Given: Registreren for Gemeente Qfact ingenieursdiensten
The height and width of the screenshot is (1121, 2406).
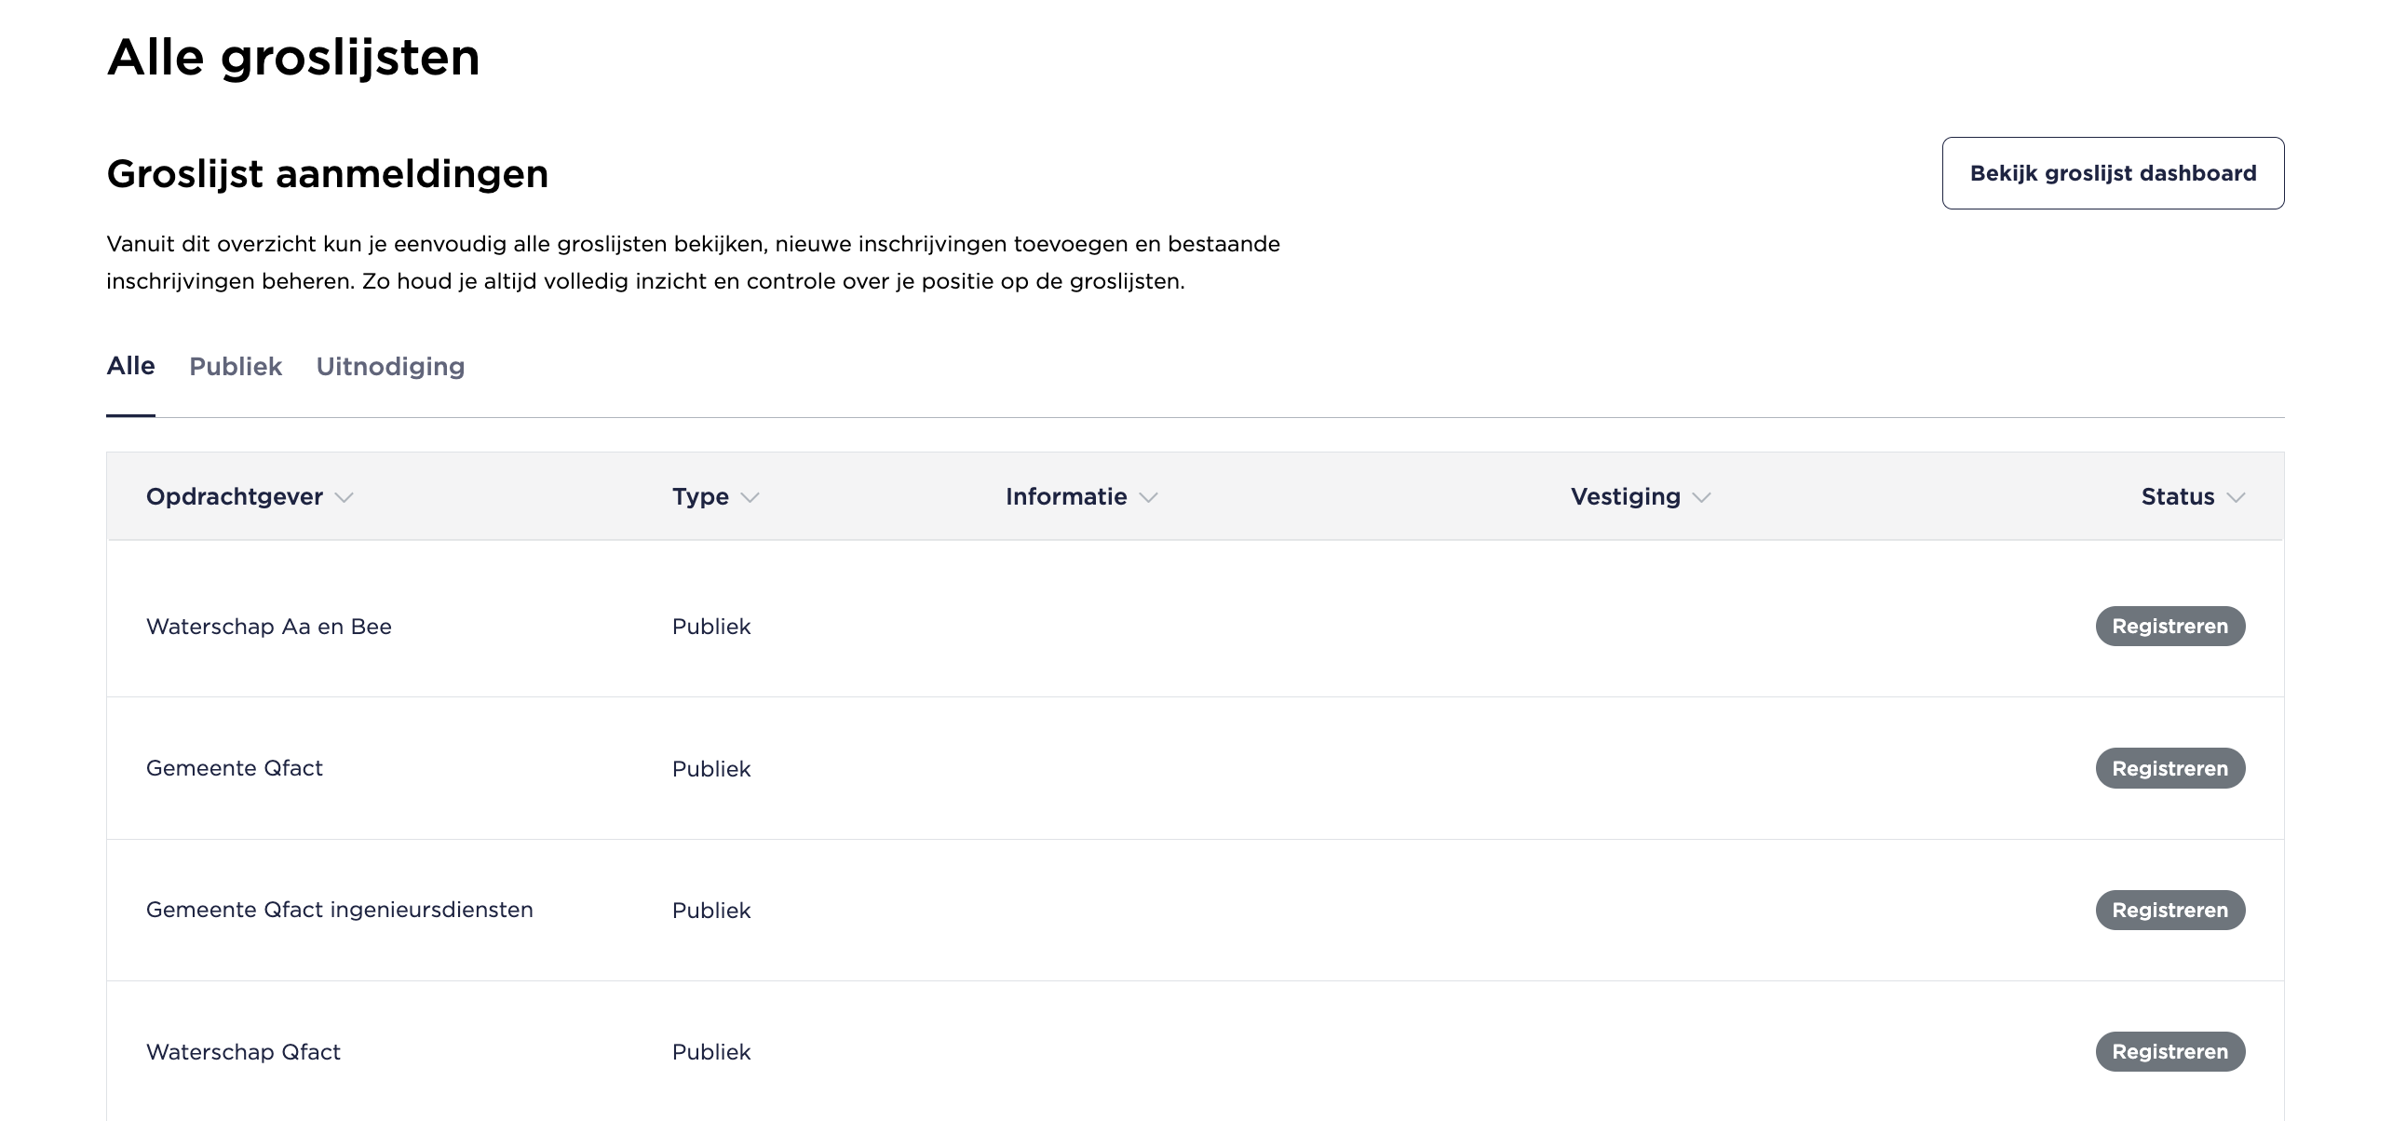Looking at the screenshot, I should pos(2169,910).
